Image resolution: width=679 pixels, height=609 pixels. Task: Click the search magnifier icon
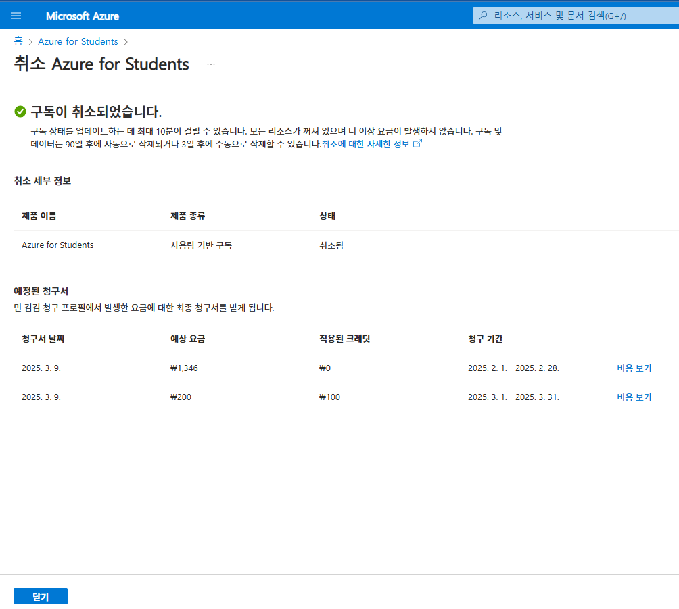[483, 16]
